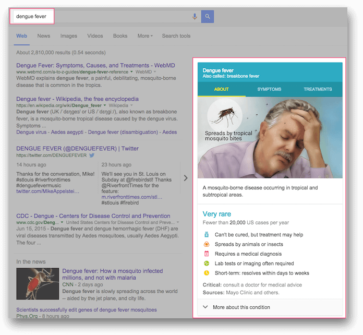This screenshot has height=335, width=363.
Task: Click the 'Dengue fever' panel title
Action: [x=218, y=70]
